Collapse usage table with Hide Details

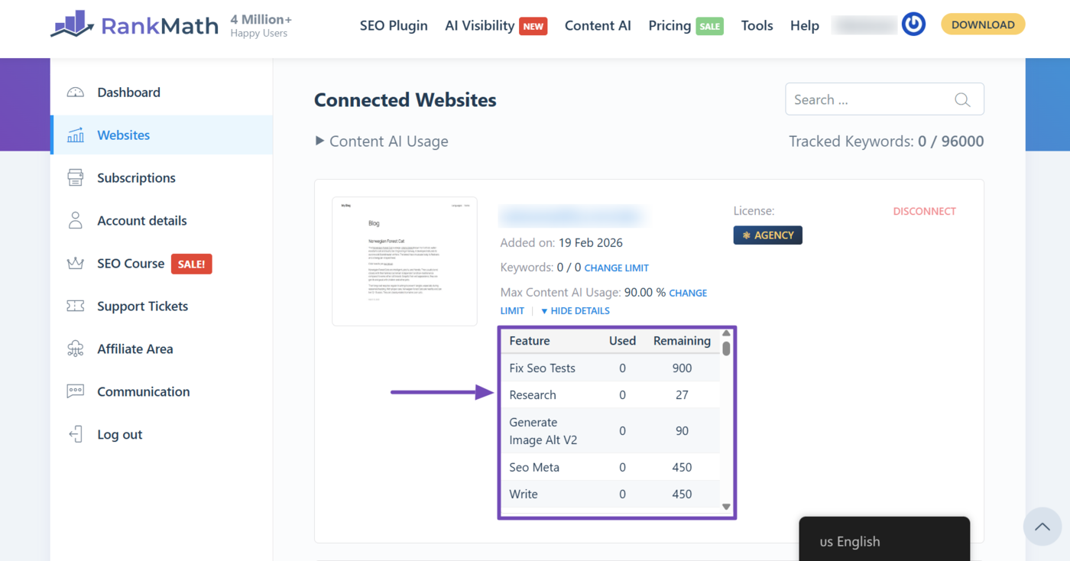click(575, 311)
